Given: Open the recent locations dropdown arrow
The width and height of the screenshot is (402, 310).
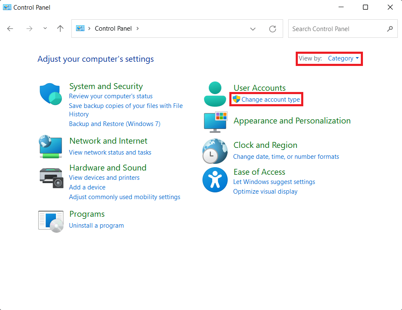Looking at the screenshot, I should point(45,29).
